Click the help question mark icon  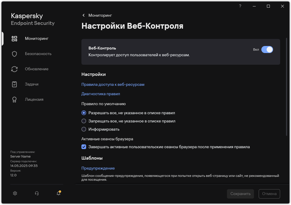pyautogui.click(x=240, y=6)
